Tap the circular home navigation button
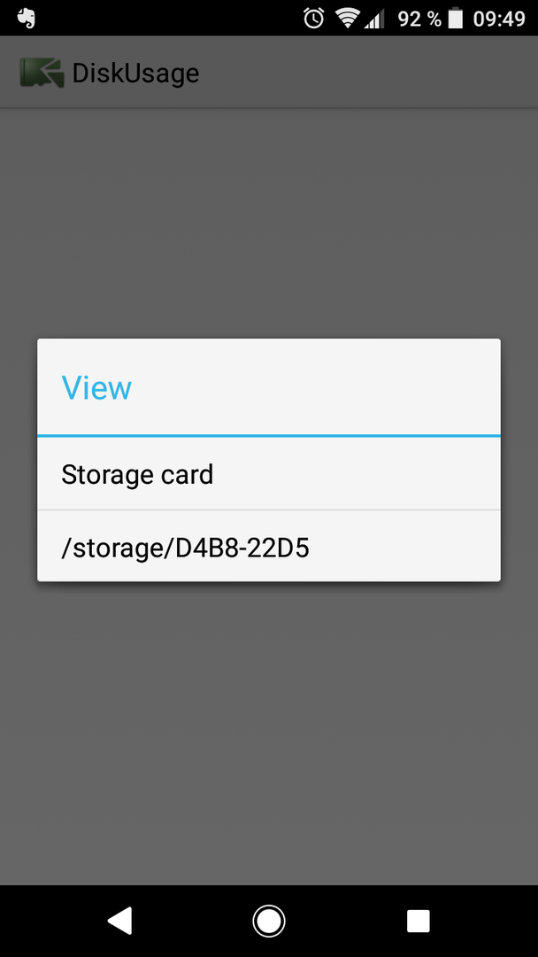The image size is (538, 957). 269,921
